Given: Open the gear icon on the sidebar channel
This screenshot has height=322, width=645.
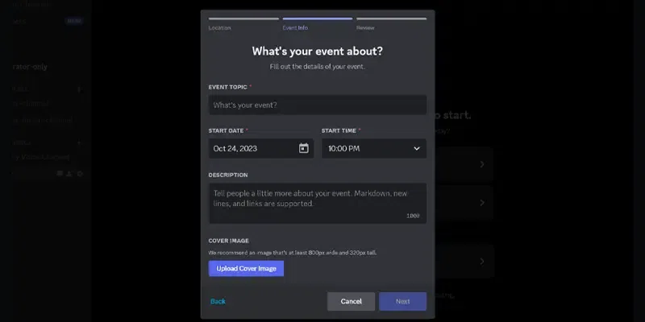Looking at the screenshot, I should [x=80, y=173].
